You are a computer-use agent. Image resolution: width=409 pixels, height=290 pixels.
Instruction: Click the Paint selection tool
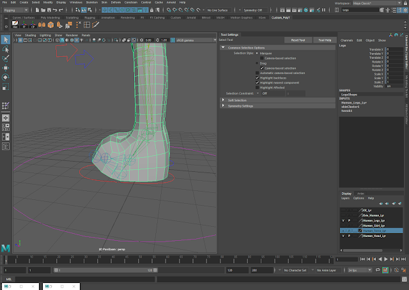pos(6,58)
